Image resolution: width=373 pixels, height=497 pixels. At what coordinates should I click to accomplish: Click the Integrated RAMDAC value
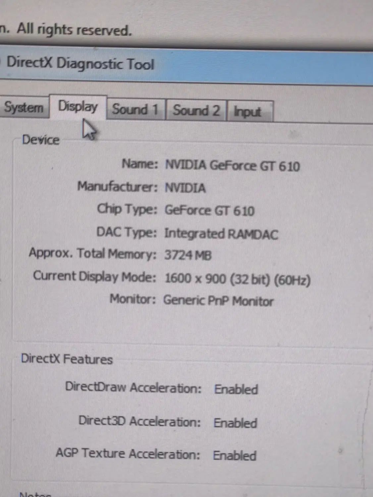coord(221,234)
